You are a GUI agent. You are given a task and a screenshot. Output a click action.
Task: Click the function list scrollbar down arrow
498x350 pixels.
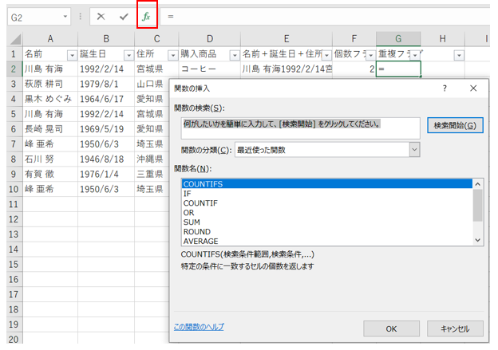click(477, 239)
